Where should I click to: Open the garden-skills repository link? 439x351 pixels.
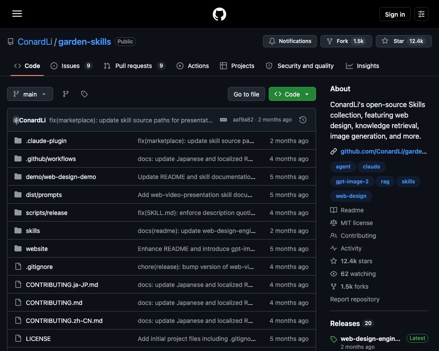pyautogui.click(x=85, y=42)
